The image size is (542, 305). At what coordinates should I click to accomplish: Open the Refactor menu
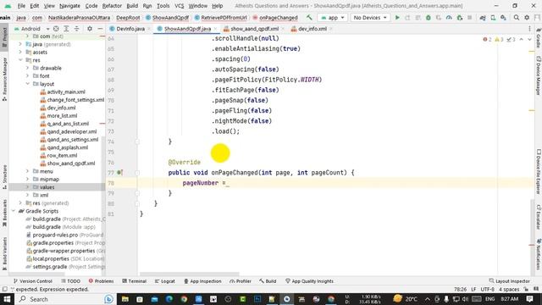pyautogui.click(x=112, y=6)
